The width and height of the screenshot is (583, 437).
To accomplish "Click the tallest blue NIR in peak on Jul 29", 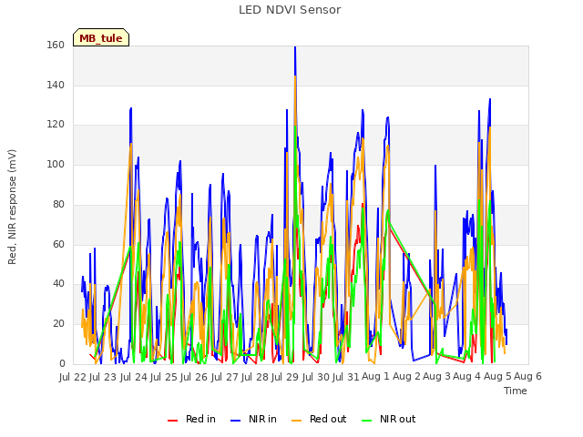I will click(295, 48).
